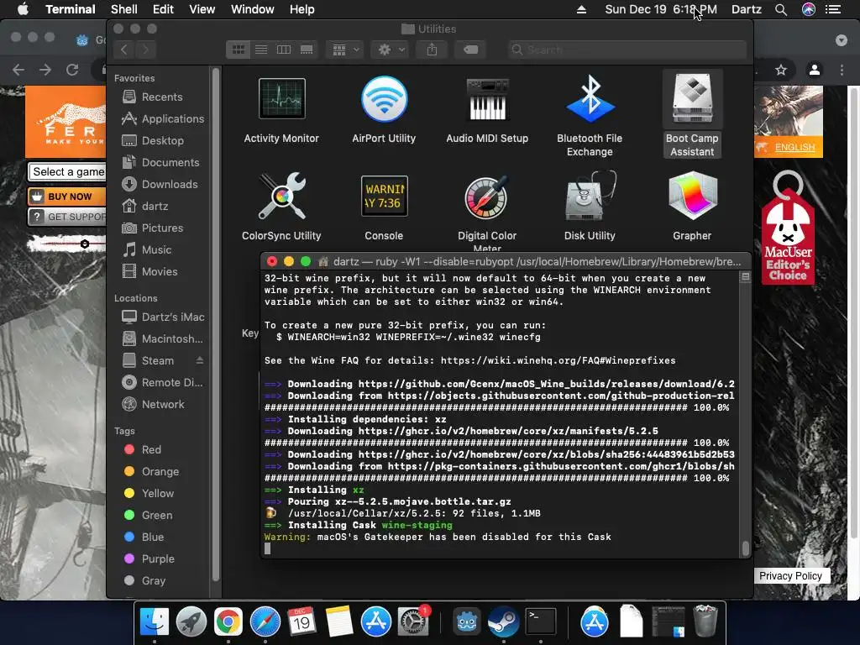
Task: Click Finder edit tags button
Action: pyautogui.click(x=470, y=50)
